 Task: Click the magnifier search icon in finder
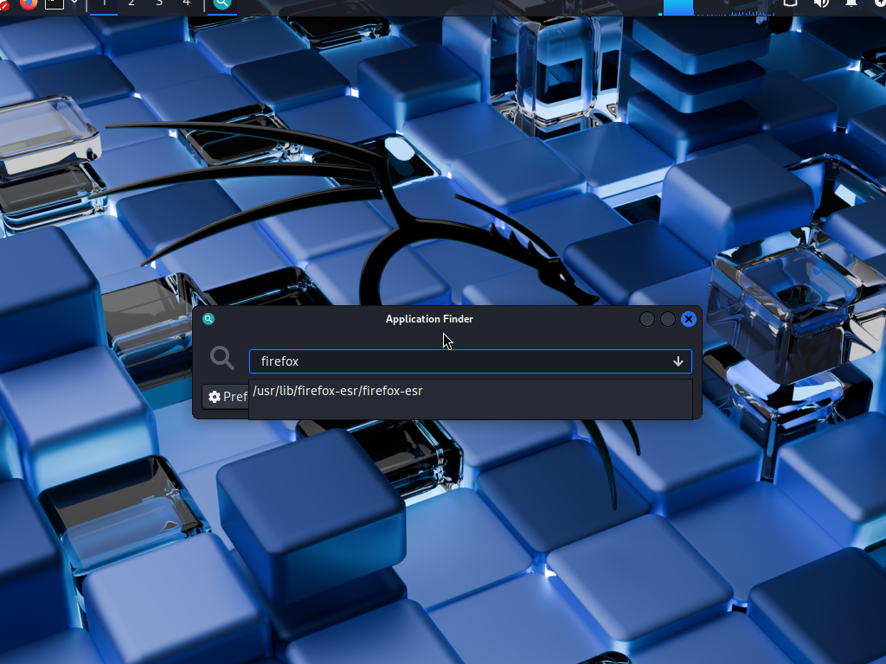point(222,358)
